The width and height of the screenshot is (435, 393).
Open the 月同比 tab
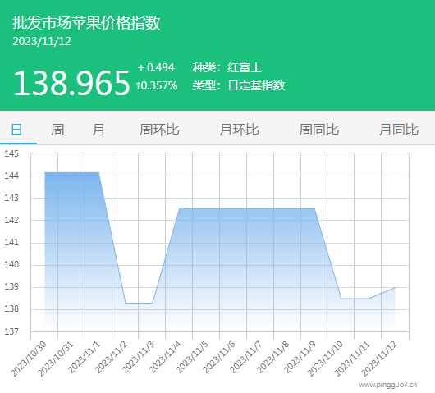[399, 130]
